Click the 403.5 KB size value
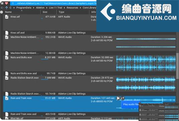 (x=50, y=114)
